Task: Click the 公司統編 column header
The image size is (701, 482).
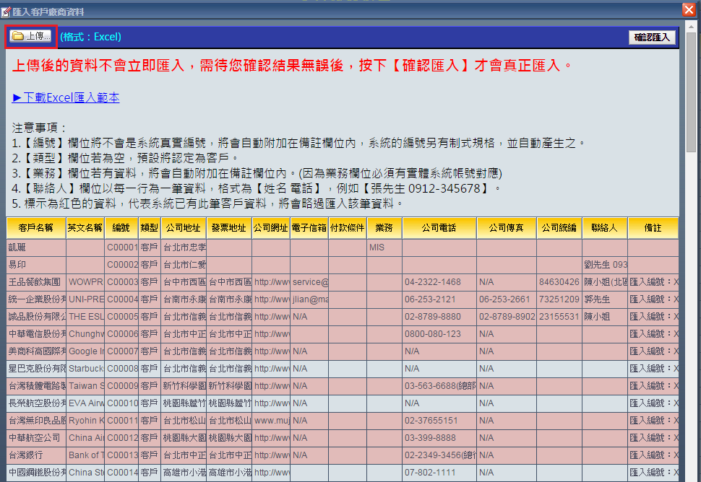Action: click(559, 228)
